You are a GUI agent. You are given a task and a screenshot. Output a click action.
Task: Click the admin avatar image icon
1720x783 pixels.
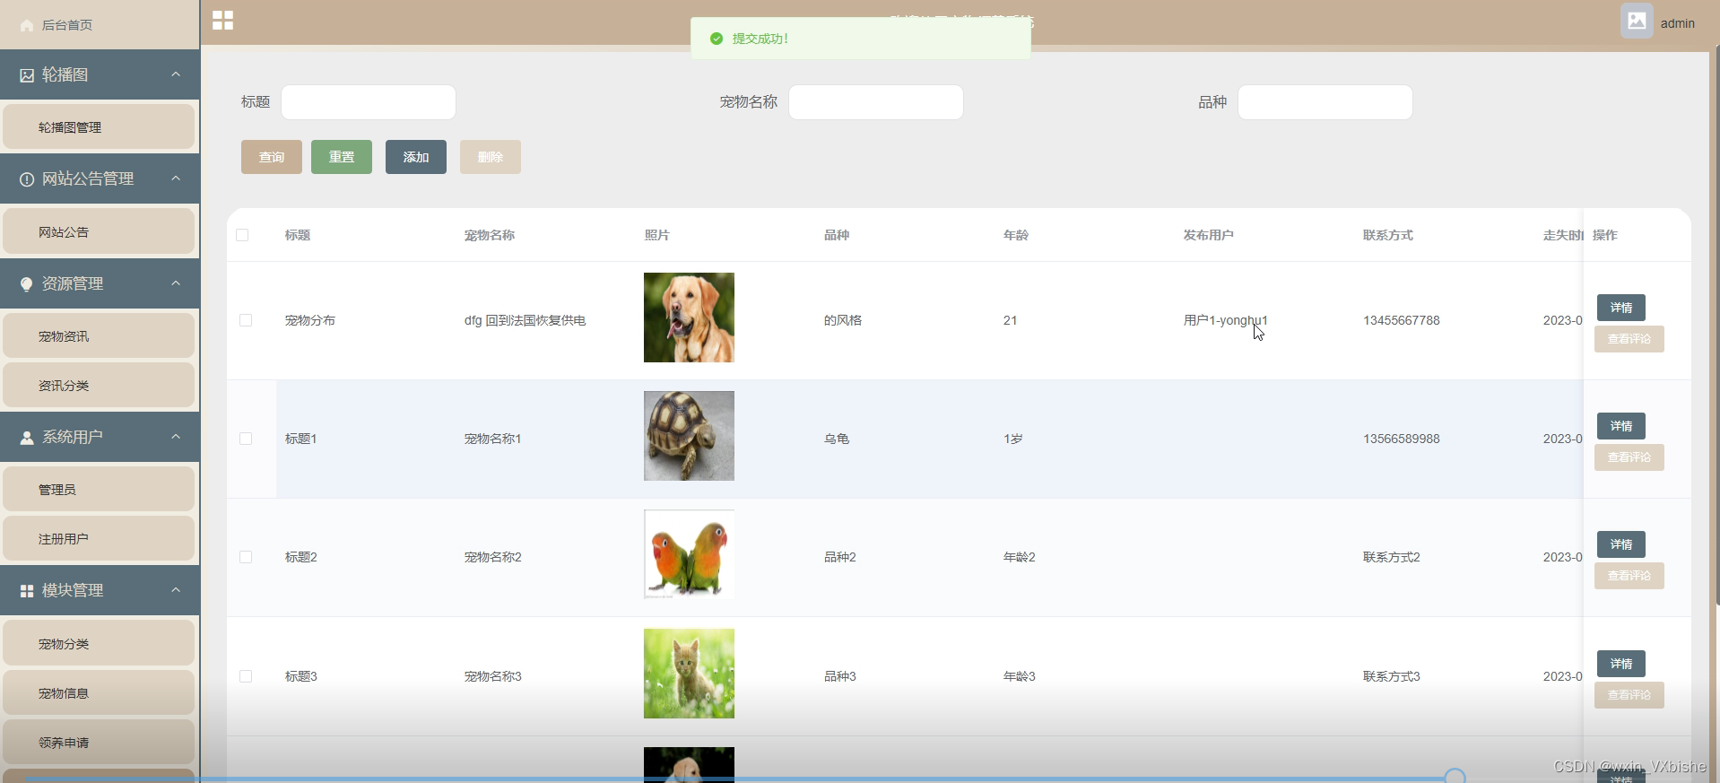click(x=1637, y=21)
